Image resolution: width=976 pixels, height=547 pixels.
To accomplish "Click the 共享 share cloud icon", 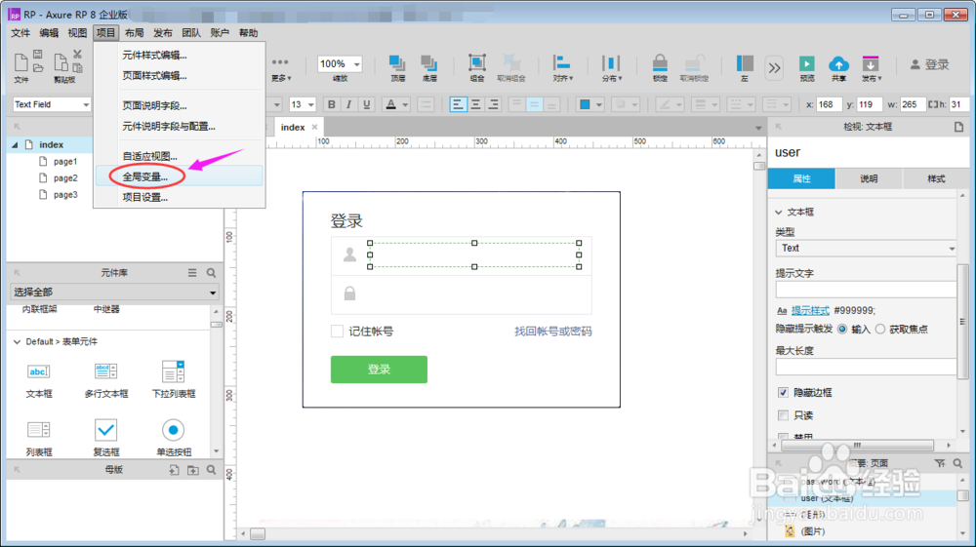I will 838,63.
